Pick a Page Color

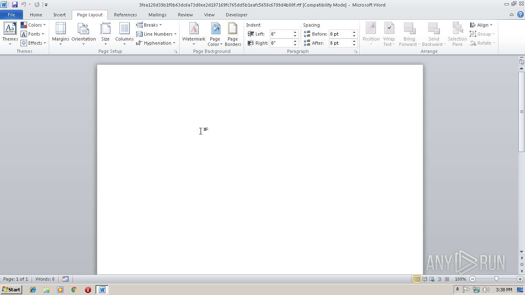pos(215,34)
